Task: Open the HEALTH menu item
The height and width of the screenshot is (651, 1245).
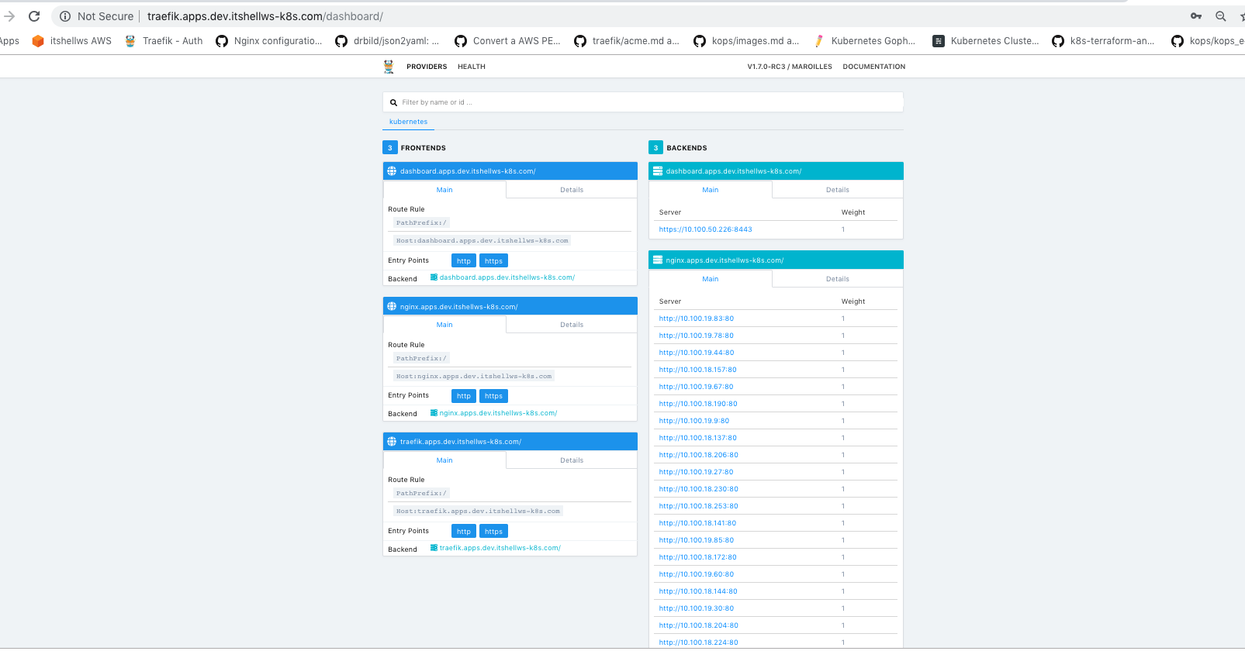Action: click(472, 67)
